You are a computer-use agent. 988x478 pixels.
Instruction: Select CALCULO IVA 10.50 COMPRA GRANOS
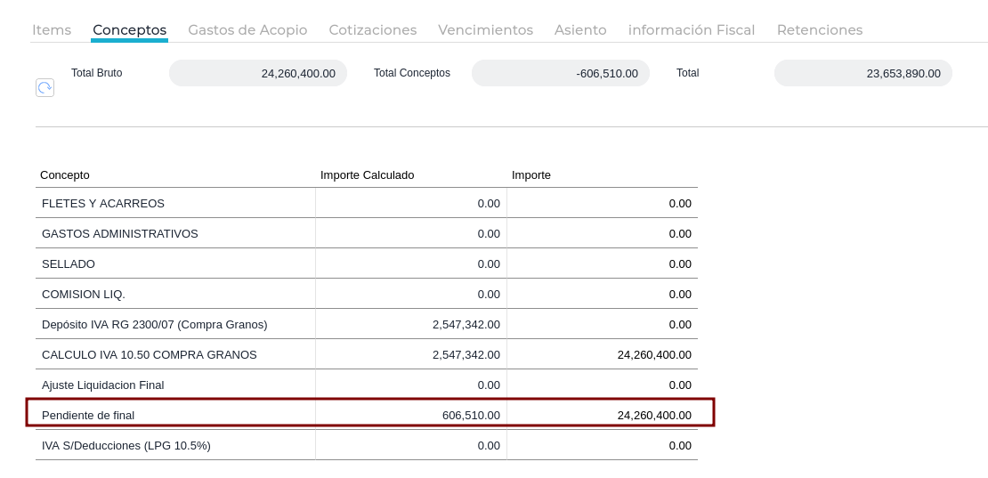point(367,354)
